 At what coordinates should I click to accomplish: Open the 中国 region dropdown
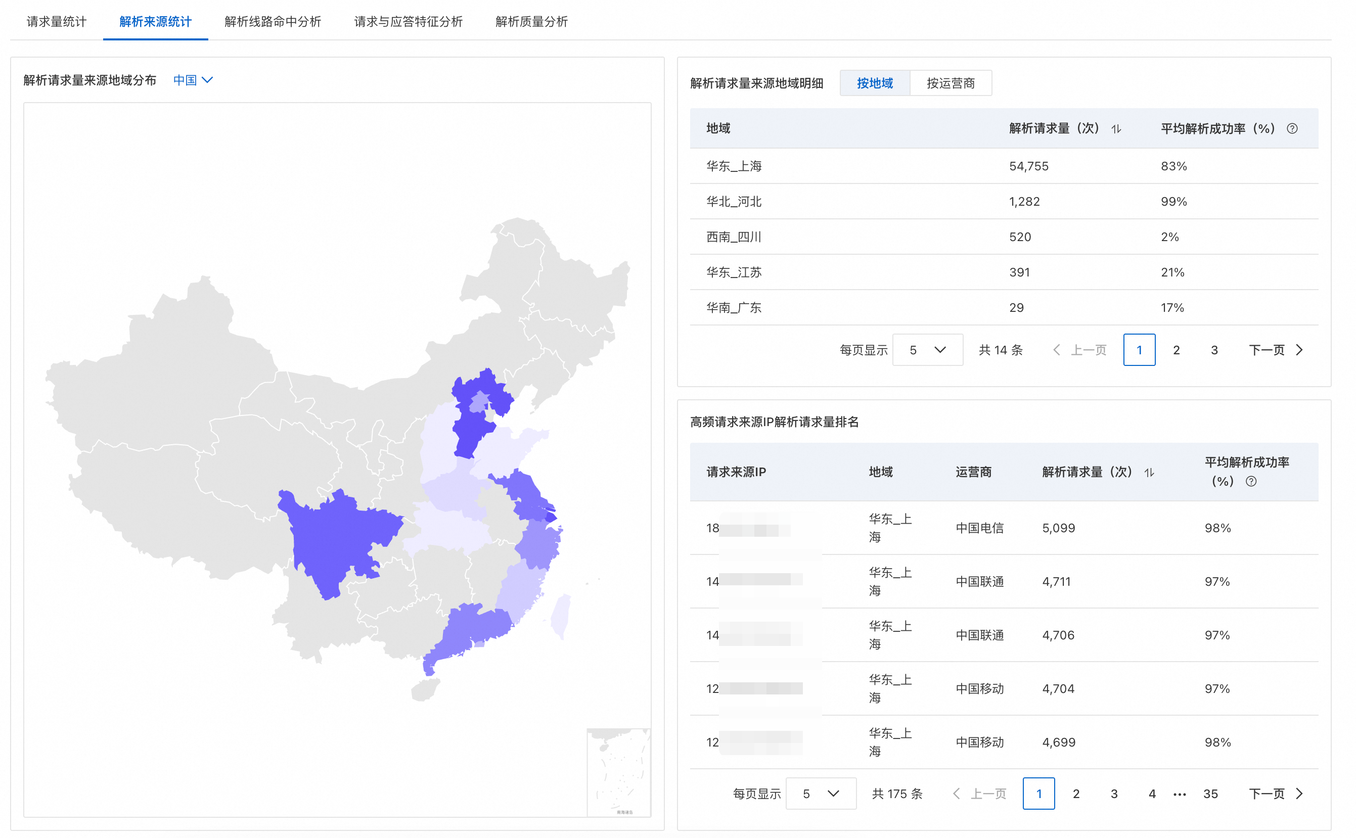192,80
